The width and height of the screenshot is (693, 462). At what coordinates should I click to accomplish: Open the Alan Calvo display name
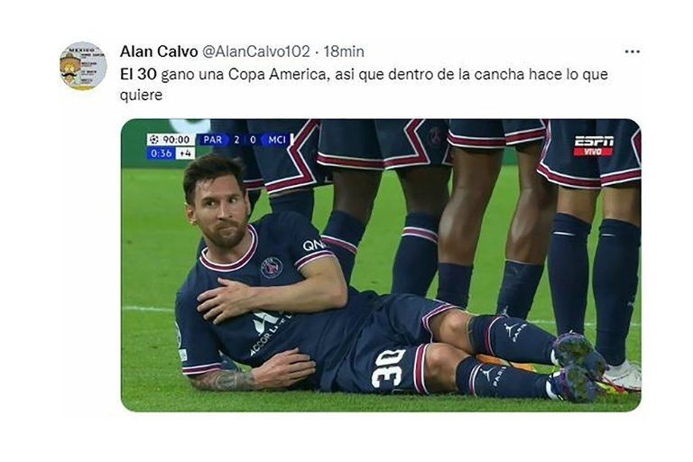pyautogui.click(x=158, y=51)
